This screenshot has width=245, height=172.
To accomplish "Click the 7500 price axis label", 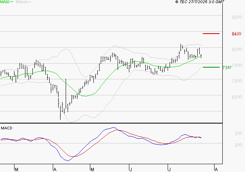I will pos(236,65).
